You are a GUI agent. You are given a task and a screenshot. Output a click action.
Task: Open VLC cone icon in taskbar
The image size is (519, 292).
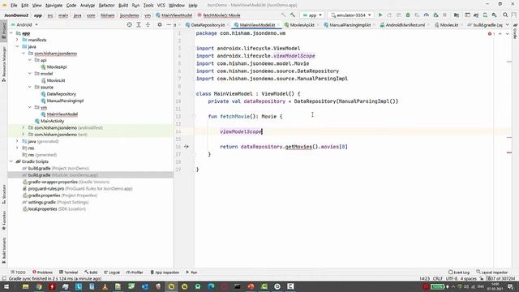(105, 286)
